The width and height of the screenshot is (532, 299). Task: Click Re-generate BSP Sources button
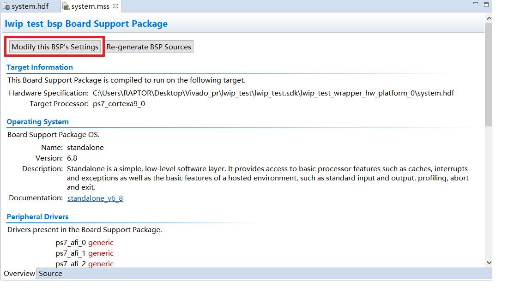tap(149, 47)
